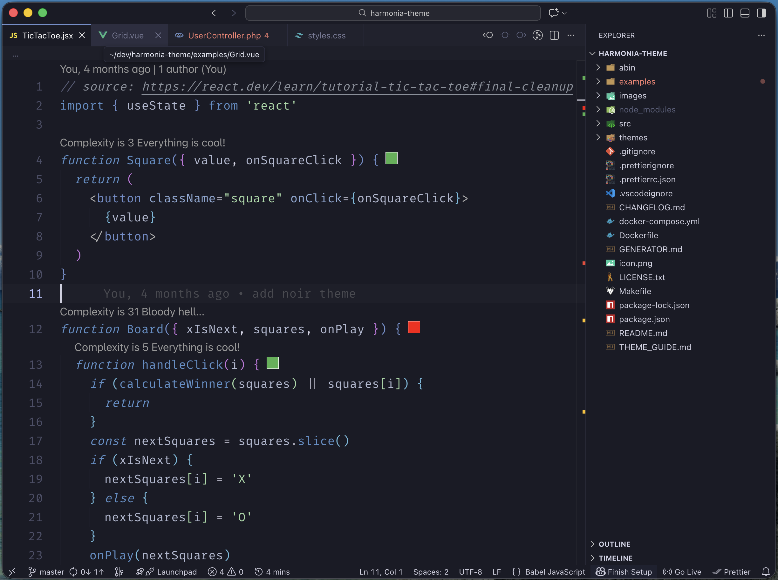Open the react.dev tutorial link on line 1
Image resolution: width=778 pixels, height=580 pixels.
(x=357, y=86)
